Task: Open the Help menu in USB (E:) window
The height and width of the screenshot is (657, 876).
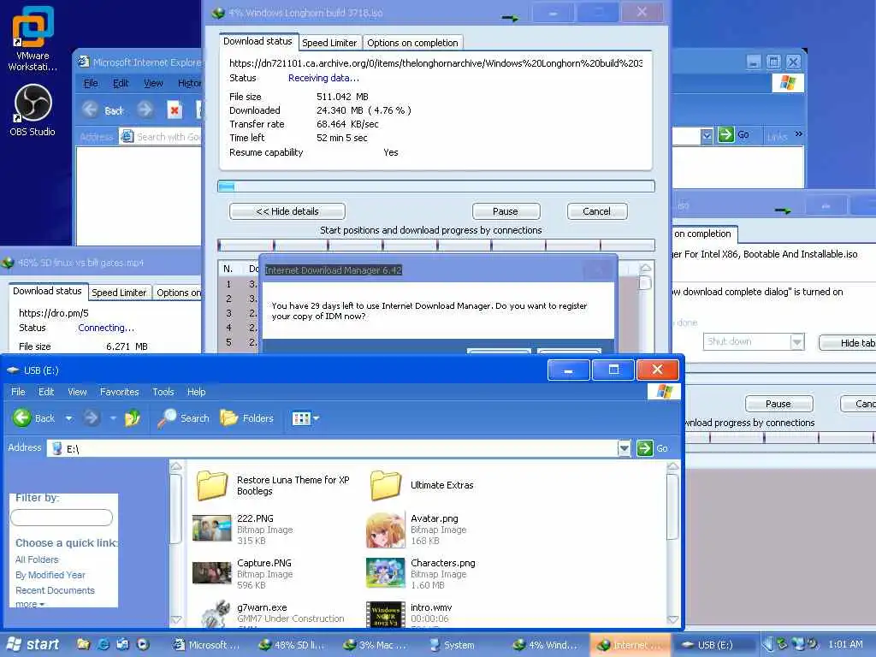Action: coord(196,392)
